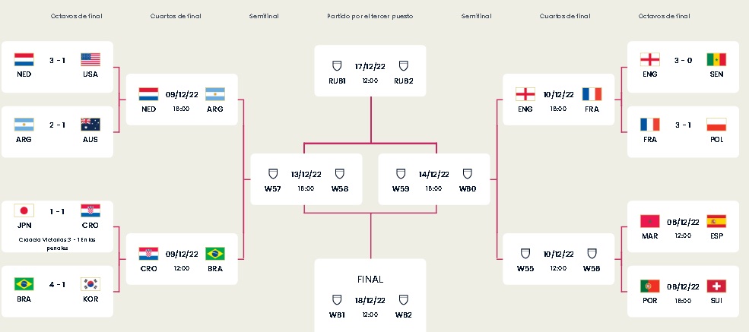This screenshot has width=749, height=332.
Task: Click the Croatia penalties result note
Action: [x=57, y=243]
